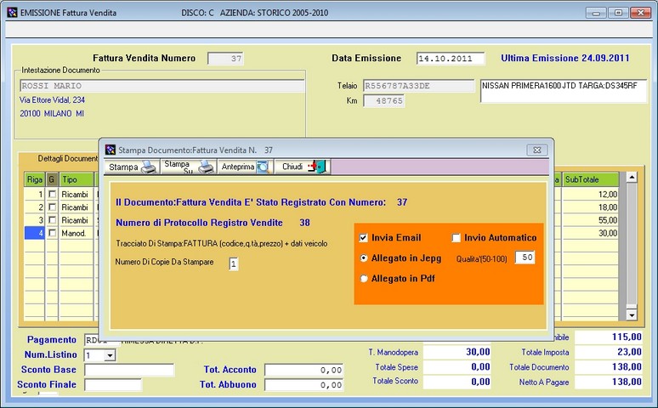This screenshot has height=408, width=658.
Task: Enable the Invio Automatico checkbox
Action: click(x=457, y=238)
